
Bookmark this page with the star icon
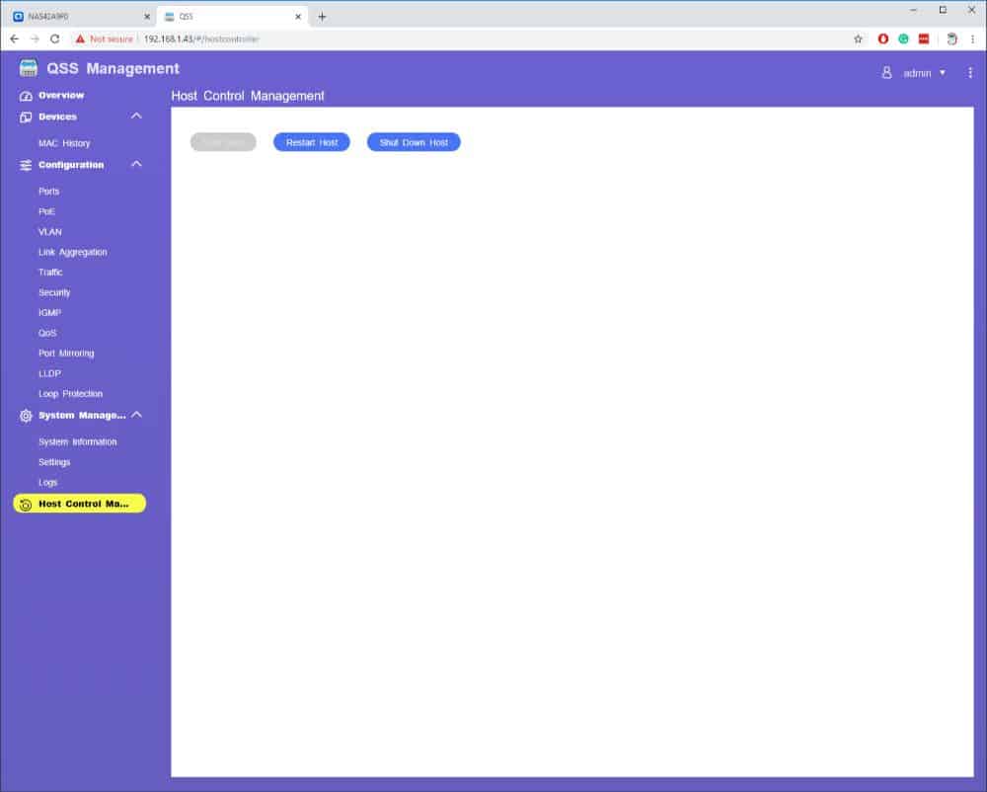858,39
